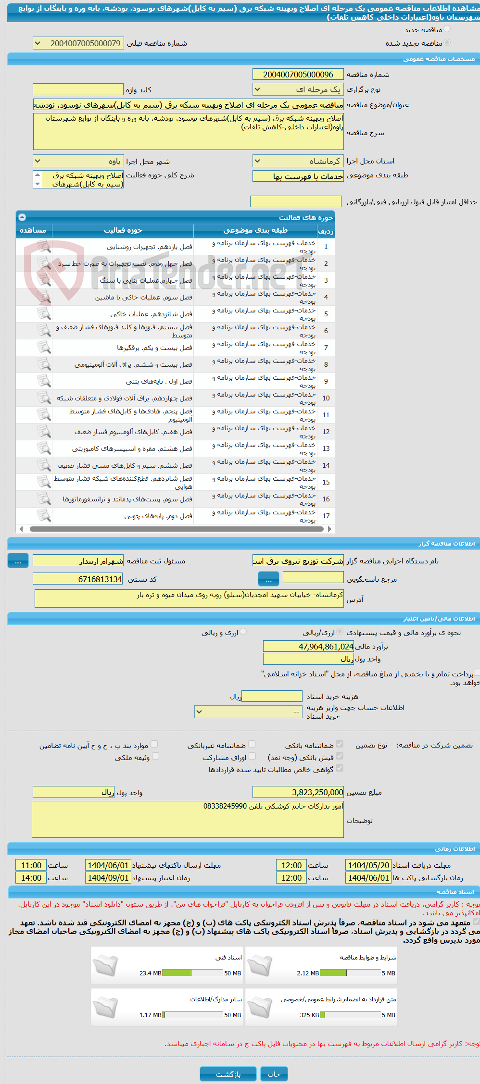Click the طبقه بندی موضوعی column header
480x1084 pixels.
point(255,231)
